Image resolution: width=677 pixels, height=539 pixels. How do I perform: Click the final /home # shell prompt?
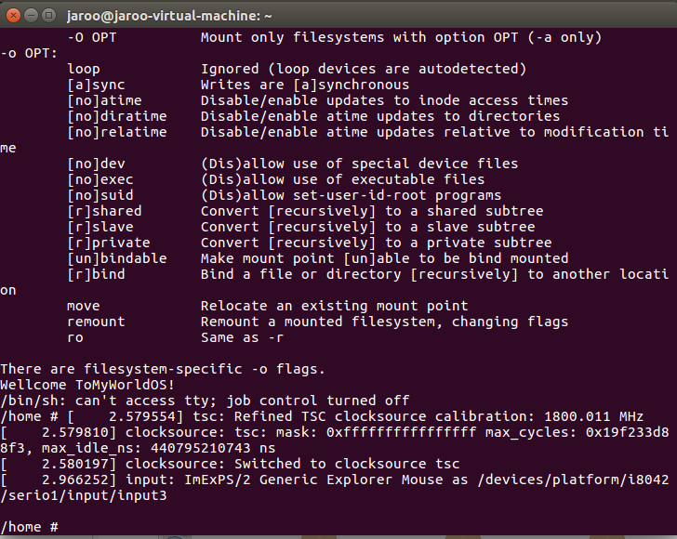point(30,527)
